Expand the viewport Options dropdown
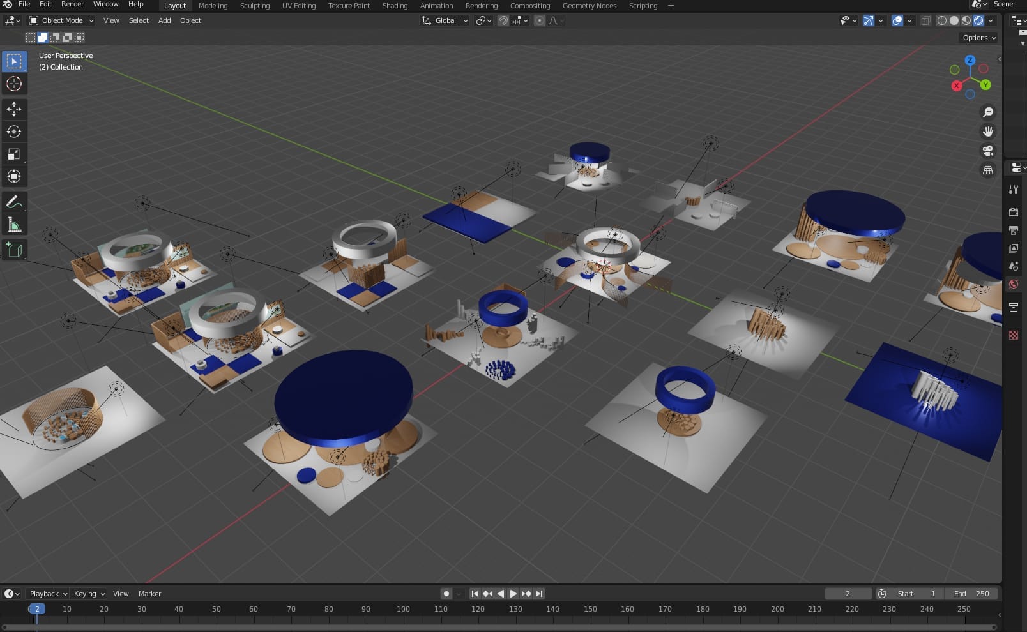Image resolution: width=1027 pixels, height=632 pixels. tap(978, 38)
